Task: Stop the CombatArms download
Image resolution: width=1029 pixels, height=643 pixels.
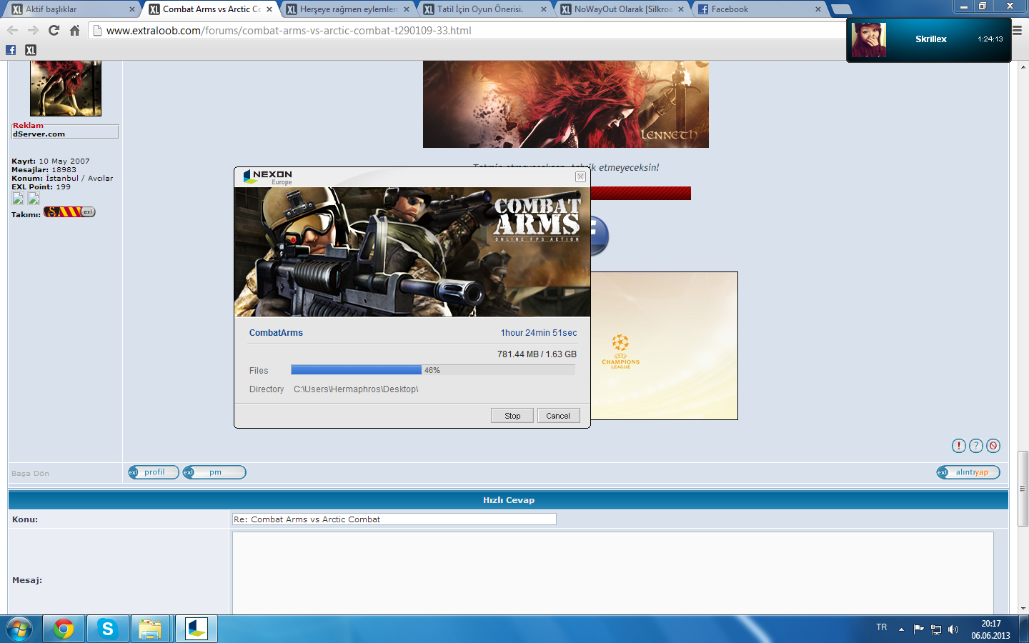Action: click(512, 416)
